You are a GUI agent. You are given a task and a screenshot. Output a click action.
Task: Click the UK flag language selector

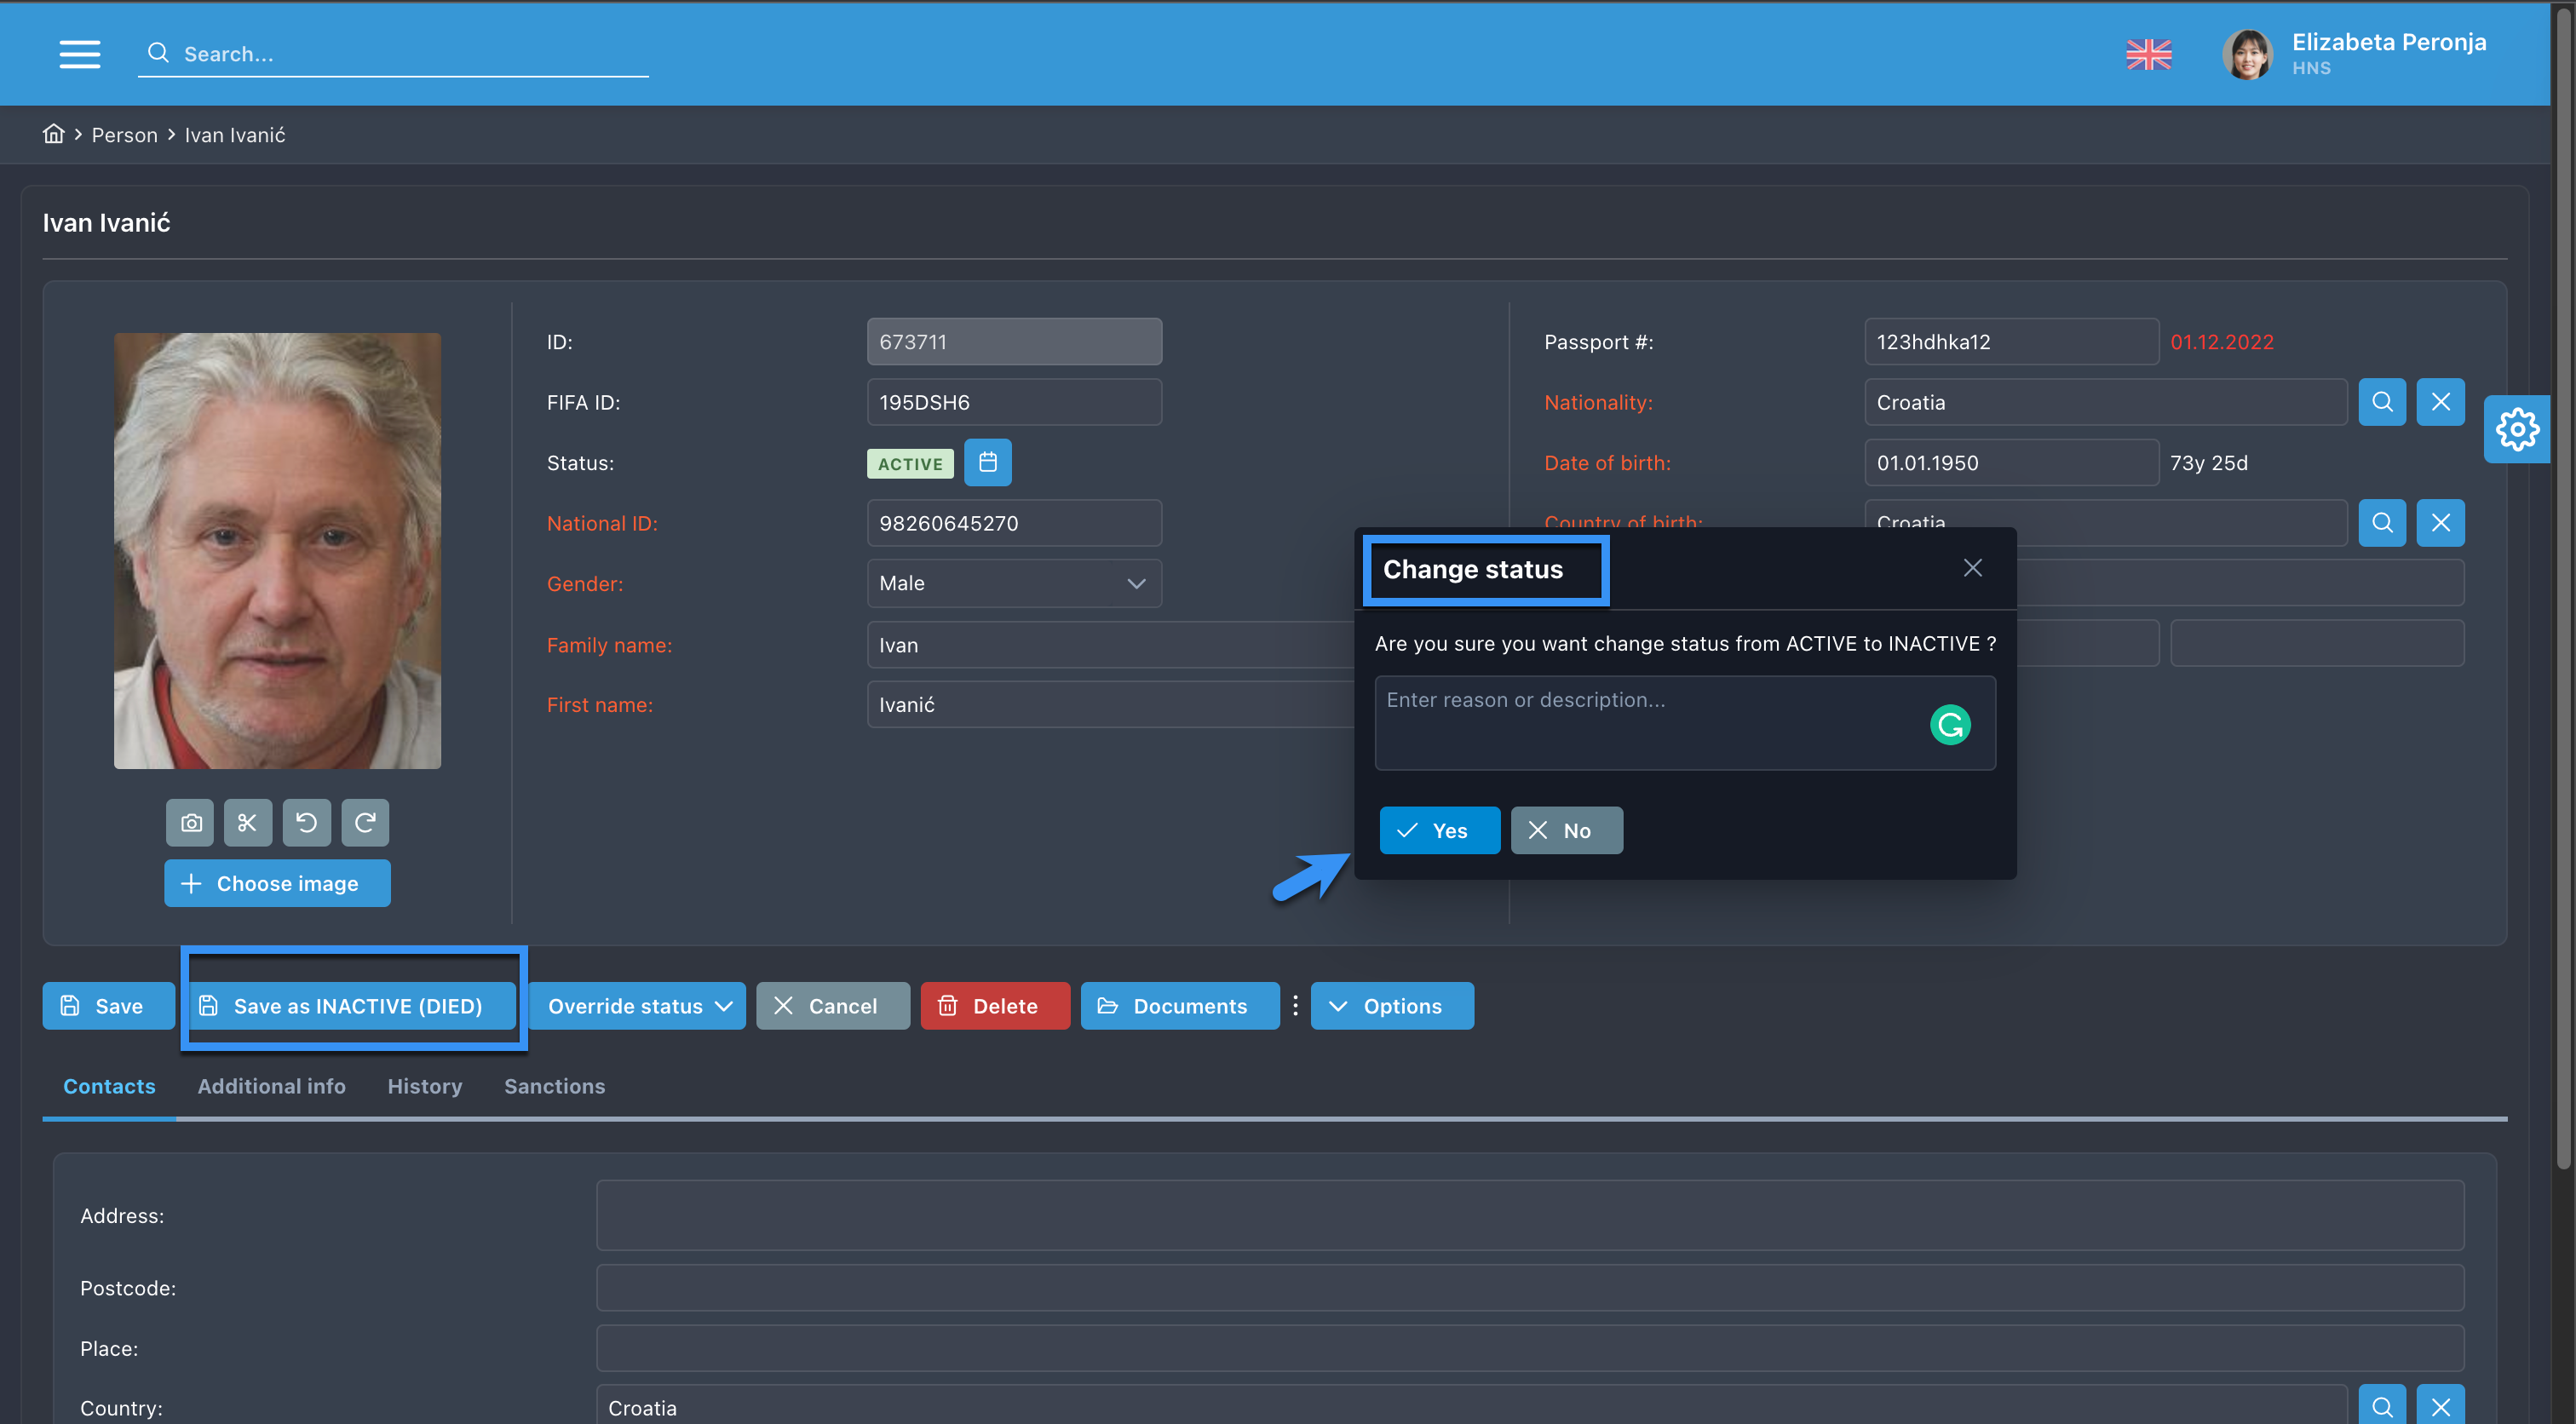(x=2148, y=54)
